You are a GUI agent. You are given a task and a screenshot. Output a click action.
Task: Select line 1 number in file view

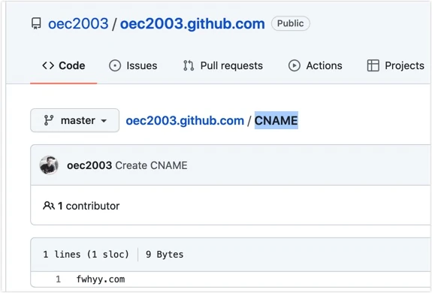58,279
